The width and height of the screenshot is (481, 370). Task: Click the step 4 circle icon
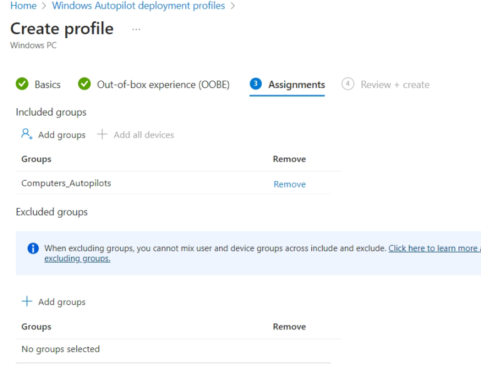click(x=348, y=84)
